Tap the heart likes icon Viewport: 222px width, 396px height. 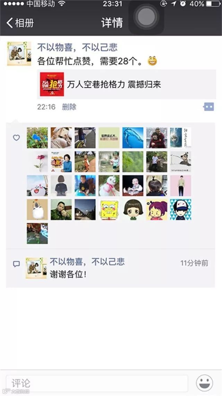(x=16, y=138)
